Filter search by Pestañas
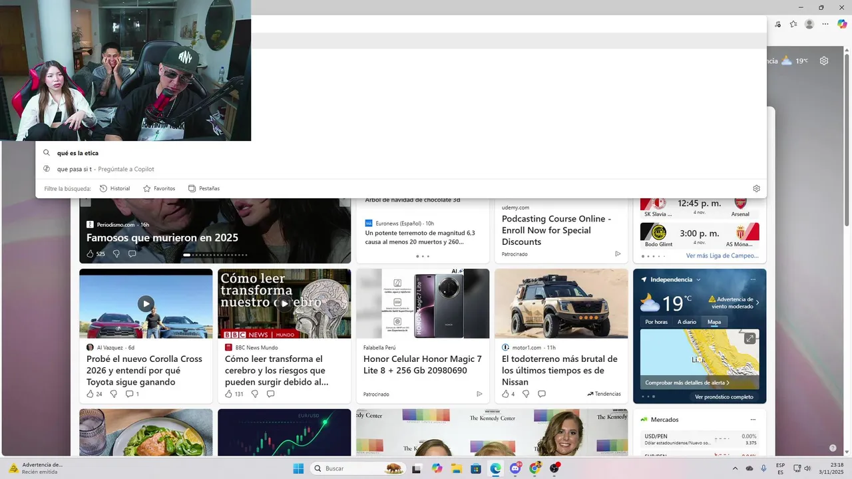The image size is (852, 479). click(x=204, y=188)
